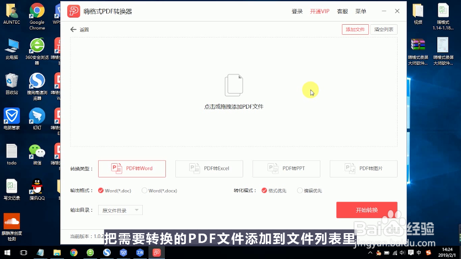Open Chrome from the taskbar
461x259 pixels.
coord(73,252)
